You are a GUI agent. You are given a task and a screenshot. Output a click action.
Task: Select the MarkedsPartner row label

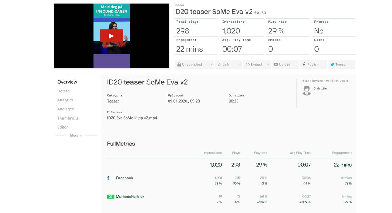tap(130, 197)
